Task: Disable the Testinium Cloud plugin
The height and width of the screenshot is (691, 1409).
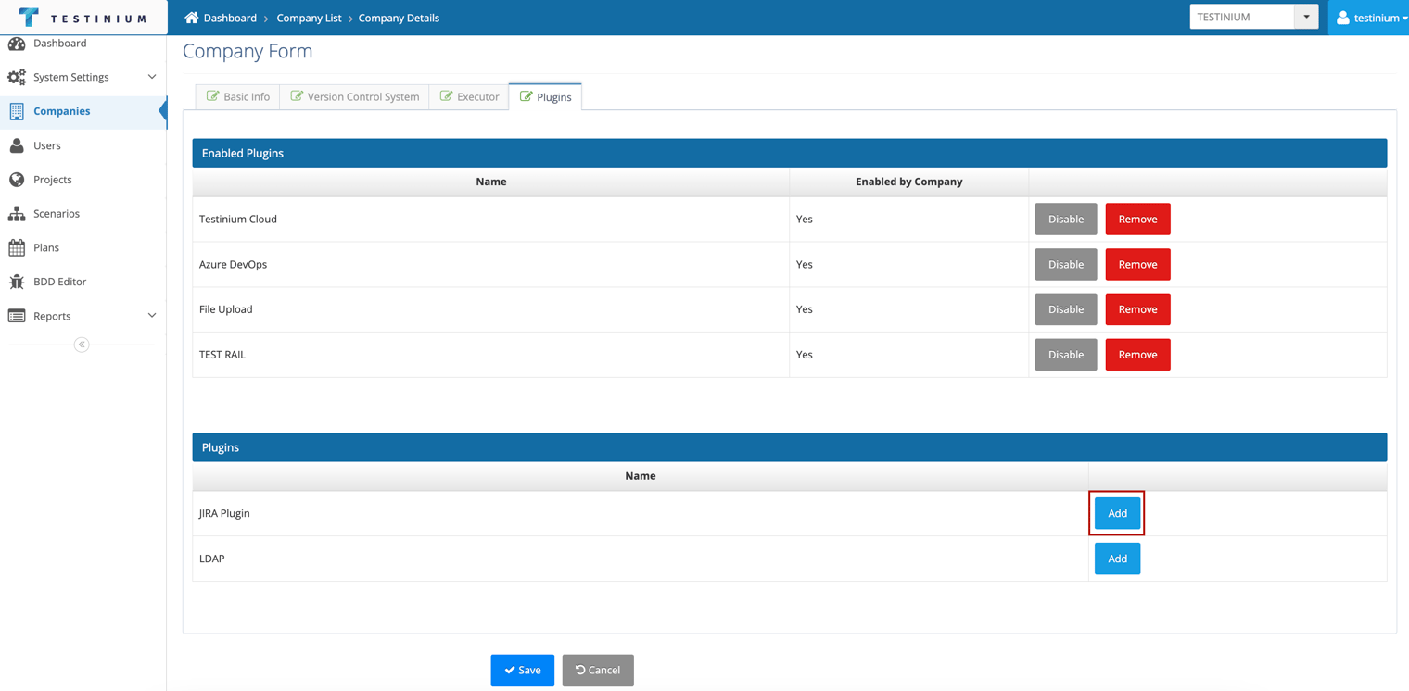Action: tap(1066, 220)
